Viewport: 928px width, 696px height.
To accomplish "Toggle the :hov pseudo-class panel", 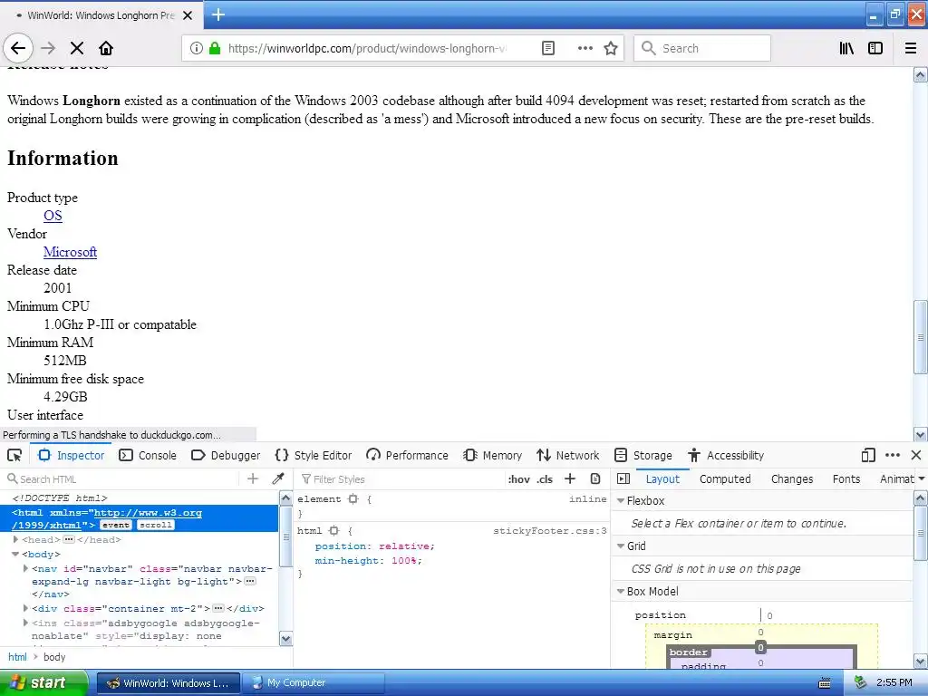I will pyautogui.click(x=519, y=479).
